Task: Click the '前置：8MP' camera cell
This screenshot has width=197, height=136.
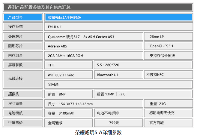Action: pos(68,94)
